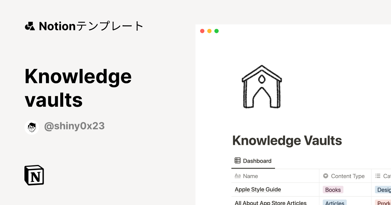Open the Category column header menu
391x205 pixels.
384,176
